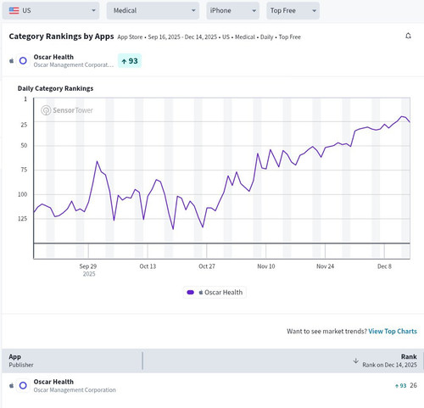Click the 50 y-axis label
Image resolution: width=424 pixels, height=408 pixels.
(24, 146)
